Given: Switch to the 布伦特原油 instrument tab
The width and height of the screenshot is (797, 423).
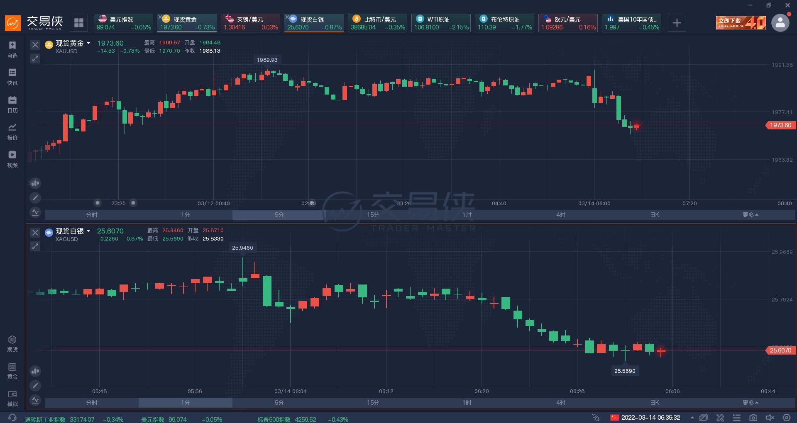Looking at the screenshot, I should tap(505, 23).
